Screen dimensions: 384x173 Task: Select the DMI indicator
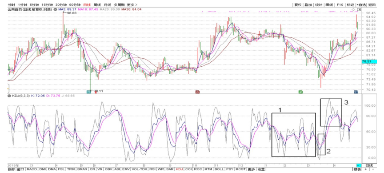[x=43, y=169]
